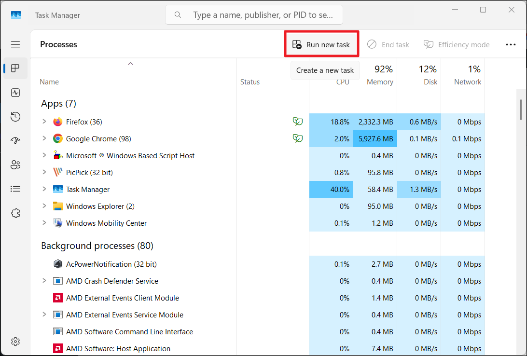Expand AMD Crash Defender Service entry

(x=44, y=281)
